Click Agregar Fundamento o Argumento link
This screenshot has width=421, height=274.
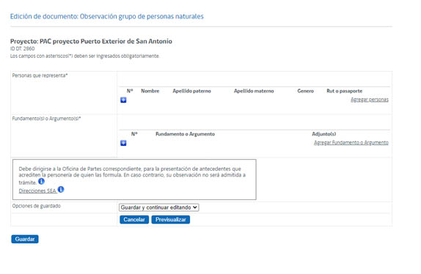click(351, 142)
